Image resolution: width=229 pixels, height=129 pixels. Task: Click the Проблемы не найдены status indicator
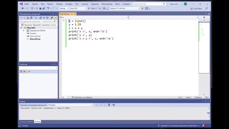point(82,97)
